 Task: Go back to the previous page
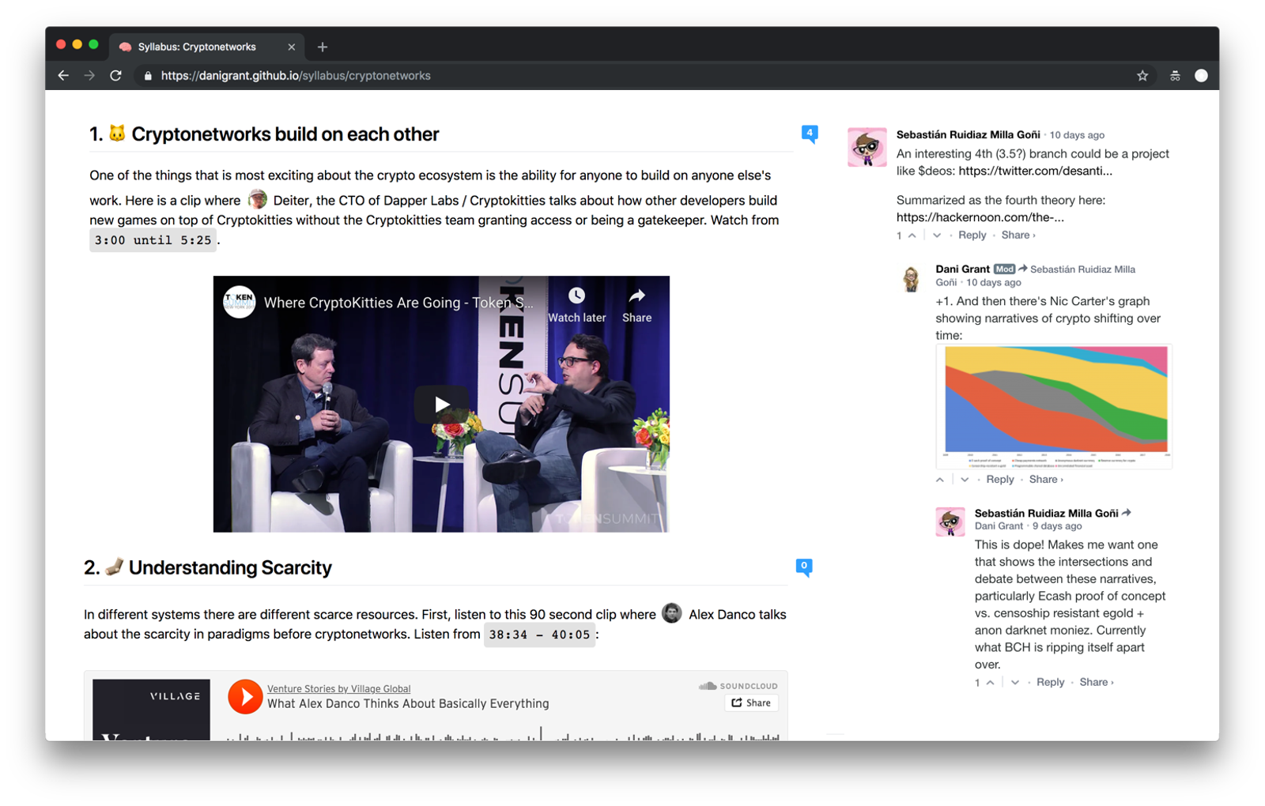63,76
